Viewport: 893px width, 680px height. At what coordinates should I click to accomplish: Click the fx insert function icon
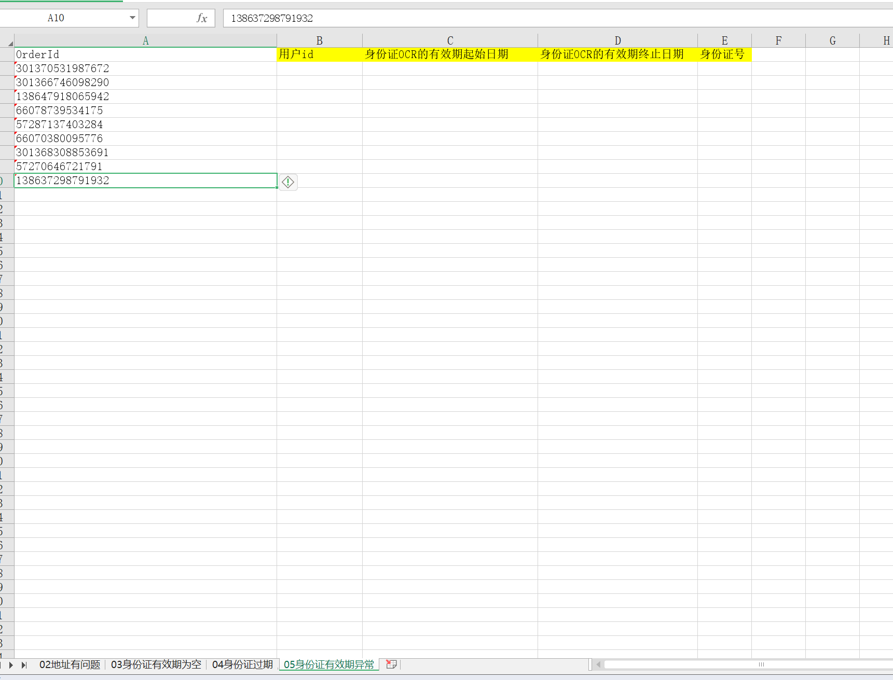201,18
